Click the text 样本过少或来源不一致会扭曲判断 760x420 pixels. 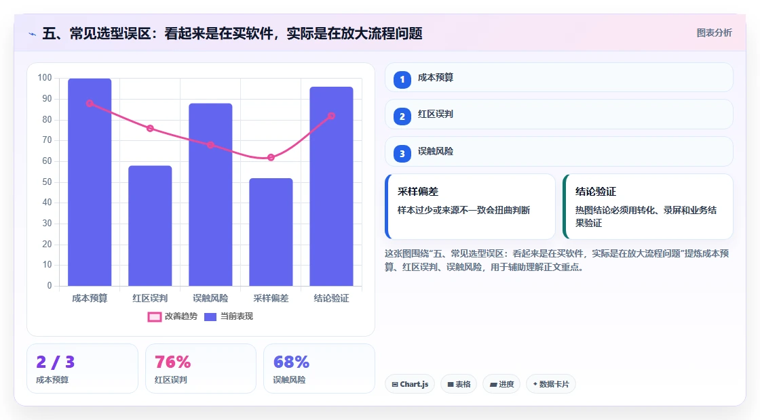coord(464,211)
